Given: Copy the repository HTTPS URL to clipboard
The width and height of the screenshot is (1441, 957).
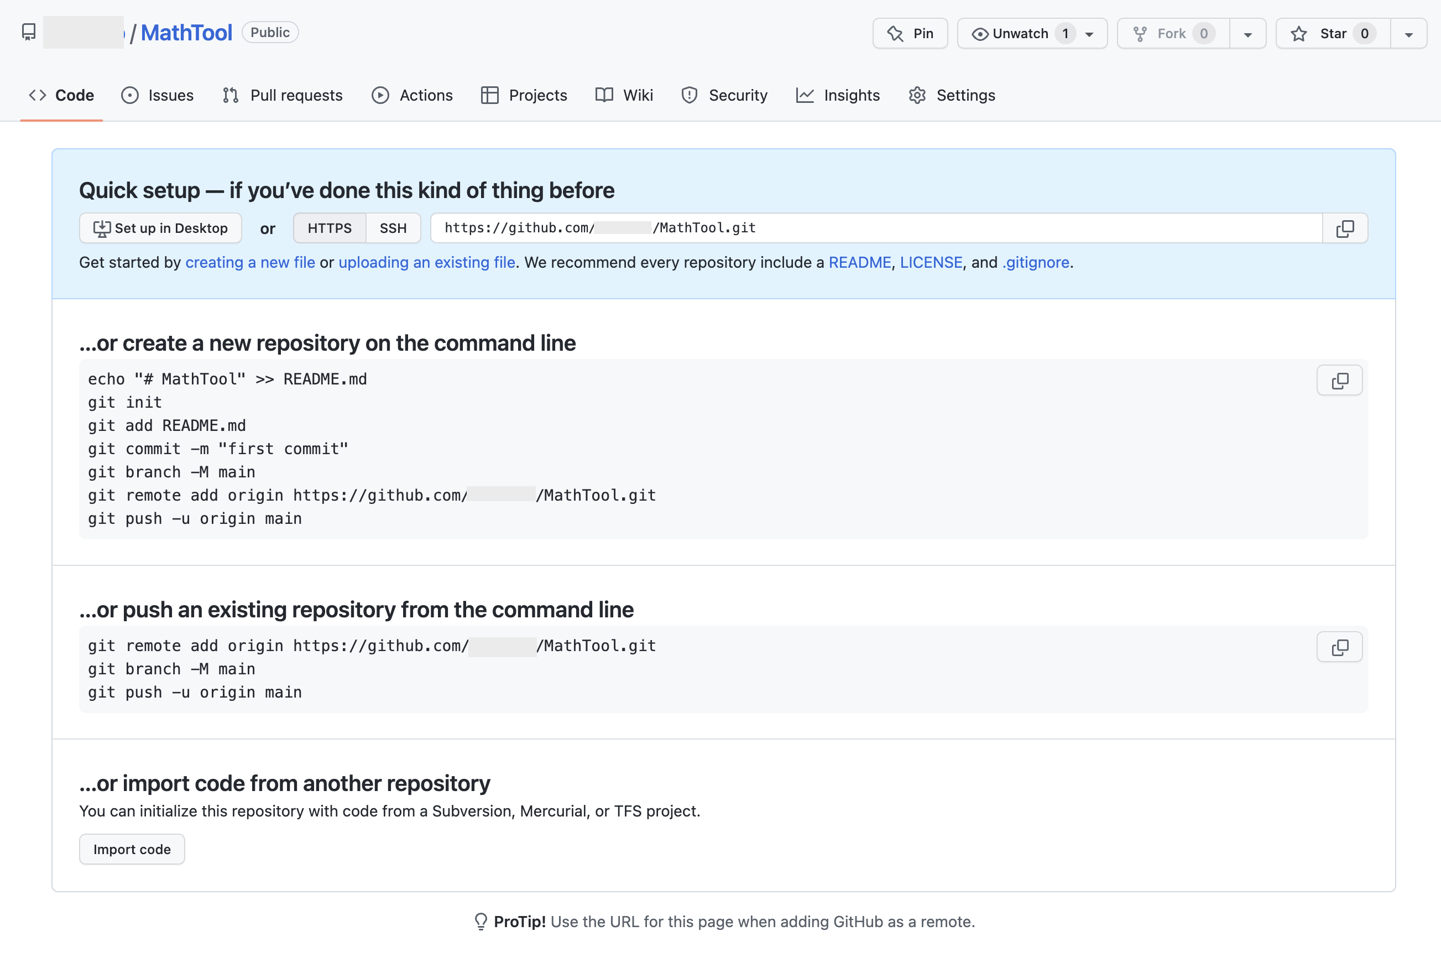Looking at the screenshot, I should [1345, 228].
